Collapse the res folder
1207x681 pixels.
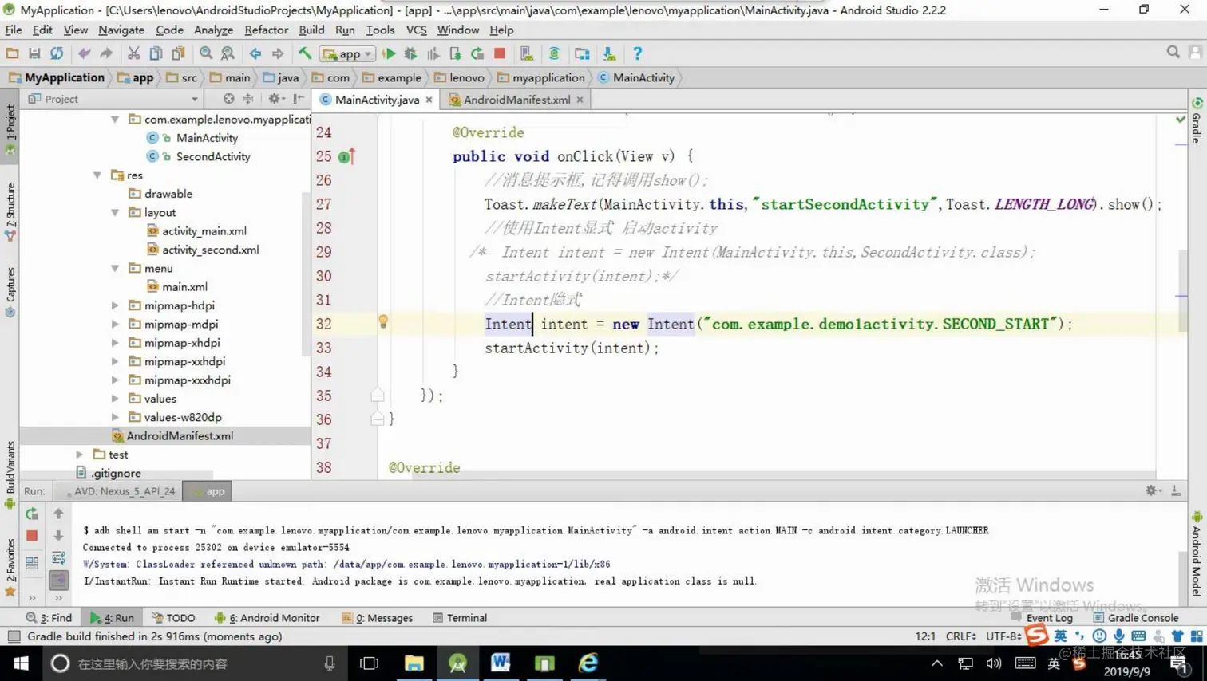click(97, 175)
